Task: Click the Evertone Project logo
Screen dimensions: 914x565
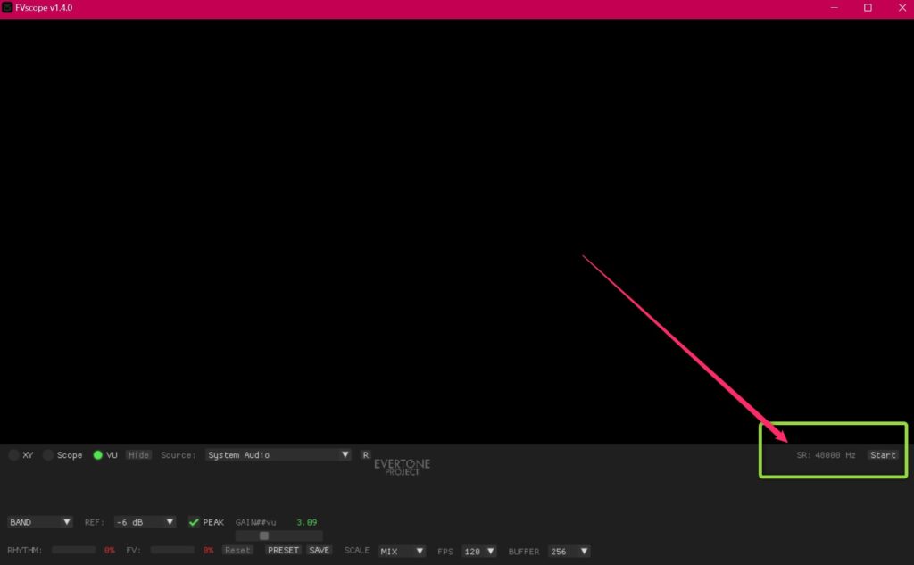Action: click(x=402, y=466)
